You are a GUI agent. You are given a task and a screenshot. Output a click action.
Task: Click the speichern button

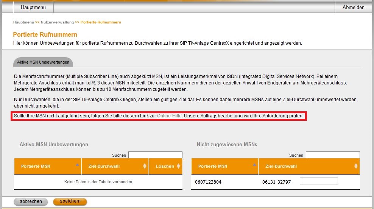pyautogui.click(x=70, y=201)
